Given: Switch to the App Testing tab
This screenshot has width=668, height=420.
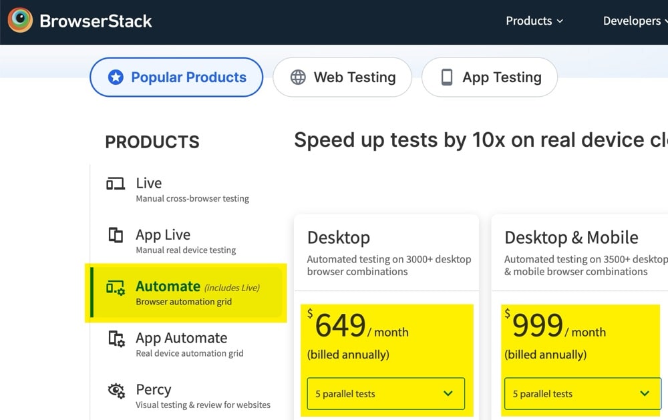Looking at the screenshot, I should point(490,77).
